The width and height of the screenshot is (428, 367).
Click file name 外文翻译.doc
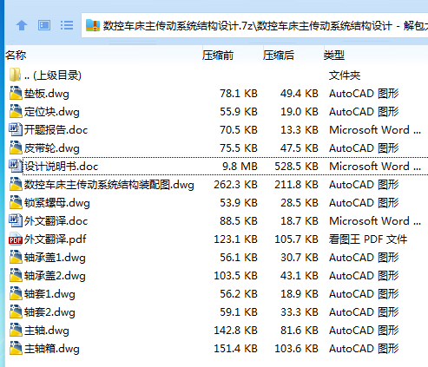56,221
